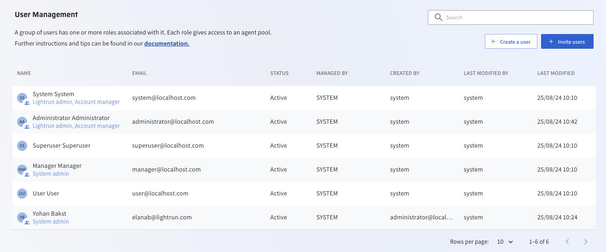The height and width of the screenshot is (252, 606).
Task: Click the UU user avatar icon
Action: click(22, 194)
